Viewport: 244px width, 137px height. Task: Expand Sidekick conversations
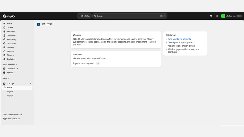tap(13, 114)
